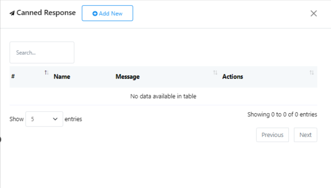Click the paper plane icon beside Canned Response
This screenshot has width=331, height=188.
point(12,13)
